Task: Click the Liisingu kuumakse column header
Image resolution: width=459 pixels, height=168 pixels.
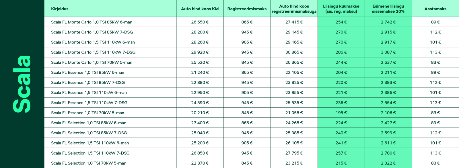Action: click(341, 9)
